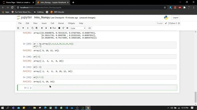Click the Logout button
This screenshot has height=110, width=197.
click(x=175, y=18)
